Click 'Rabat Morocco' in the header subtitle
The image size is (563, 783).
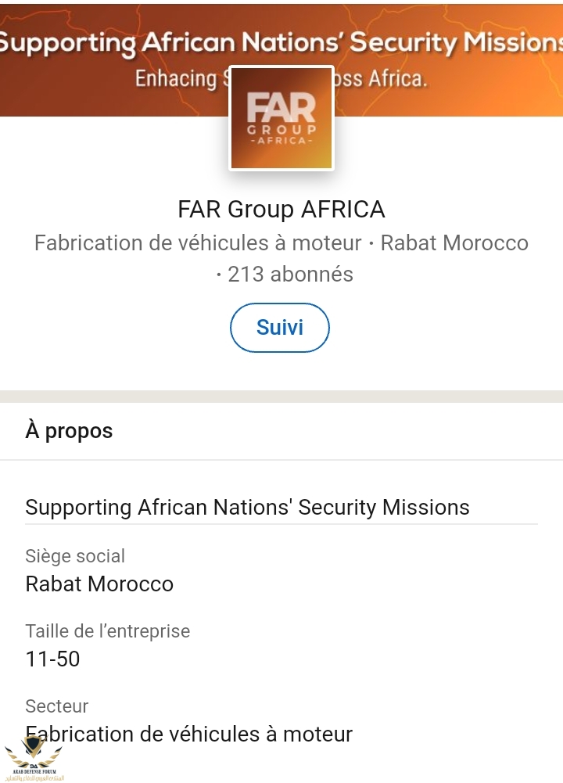pos(454,243)
